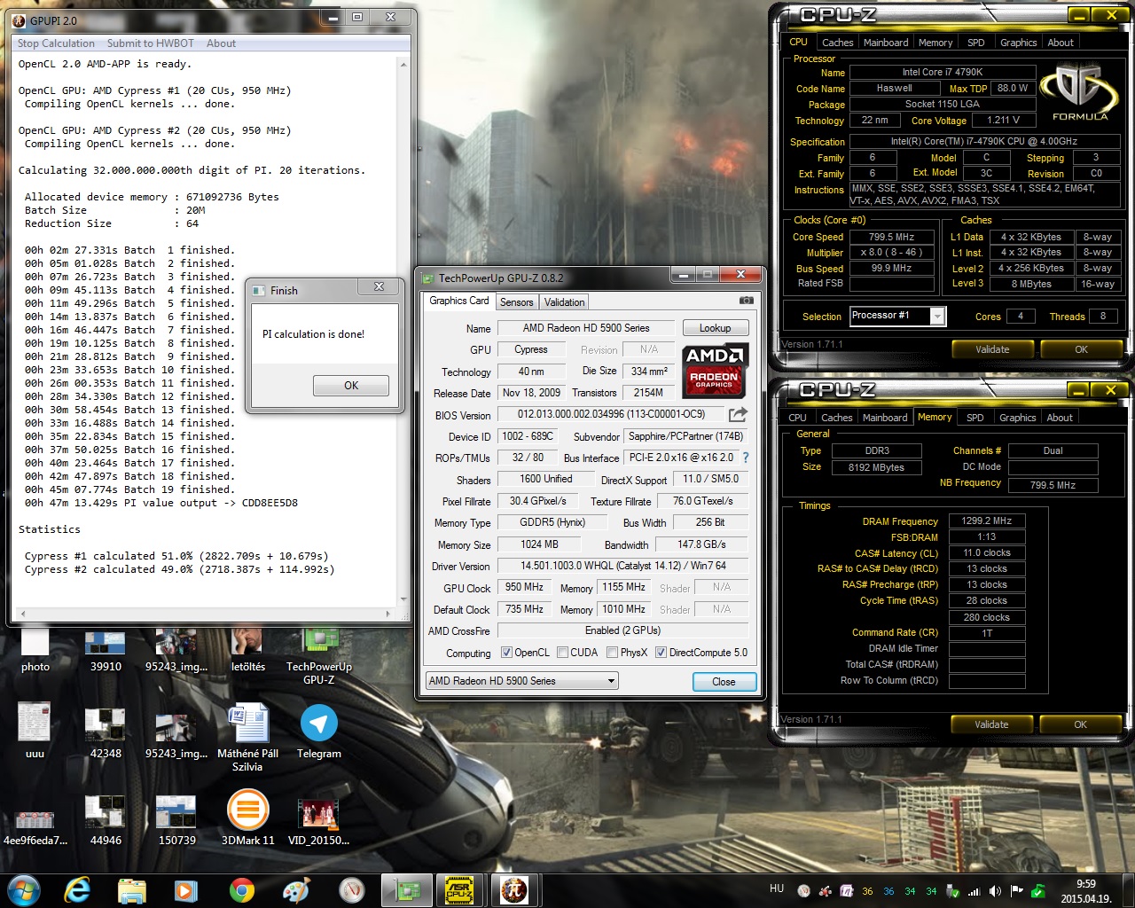Open Mainboard tab in upper CPU-Z window
Viewport: 1135px width, 908px height.
[x=886, y=43]
